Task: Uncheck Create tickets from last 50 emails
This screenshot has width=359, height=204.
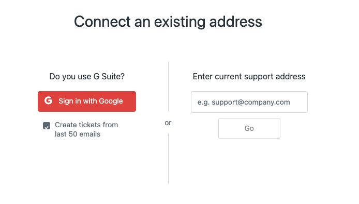Action: (47, 126)
